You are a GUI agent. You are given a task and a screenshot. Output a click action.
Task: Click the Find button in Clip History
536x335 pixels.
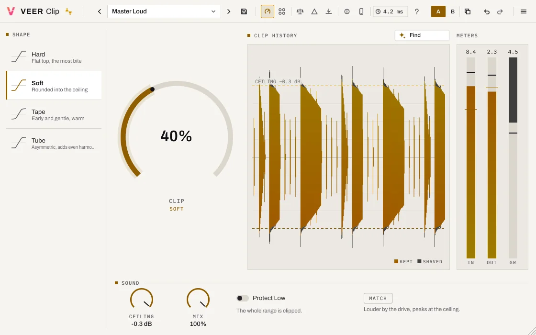(422, 35)
